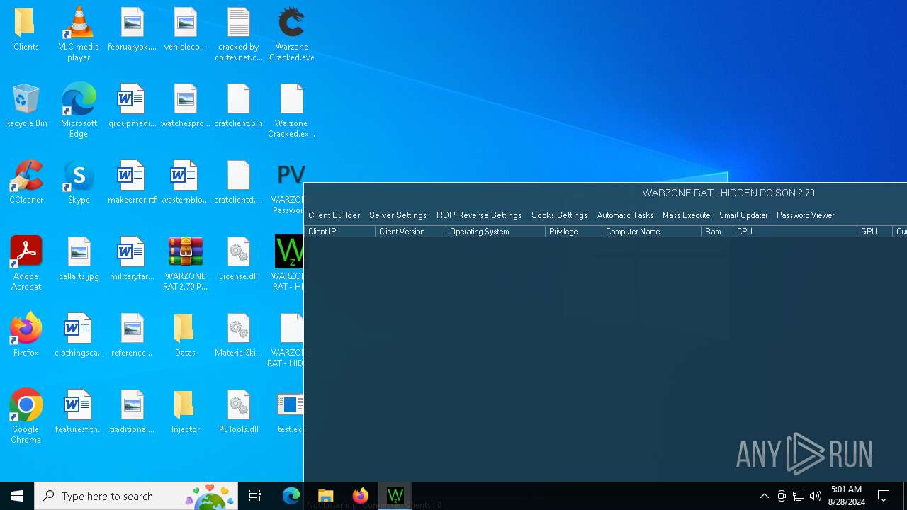Open network status in system tray
907x510 pixels.
click(798, 496)
